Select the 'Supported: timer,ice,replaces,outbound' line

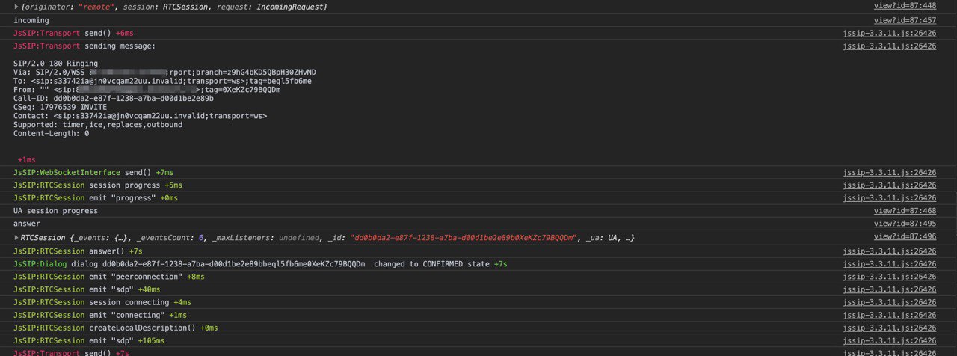click(98, 125)
